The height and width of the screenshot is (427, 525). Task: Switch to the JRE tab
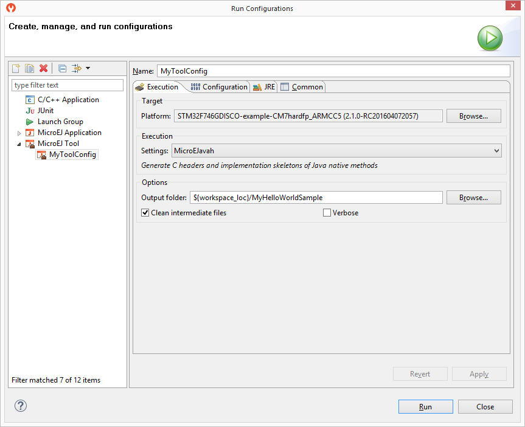pos(264,87)
